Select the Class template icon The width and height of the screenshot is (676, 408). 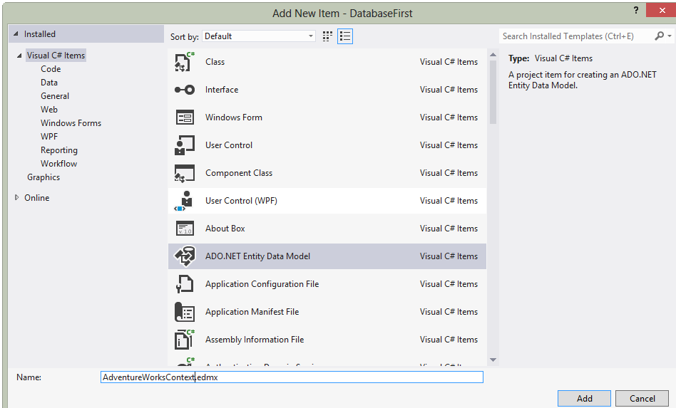(x=185, y=62)
